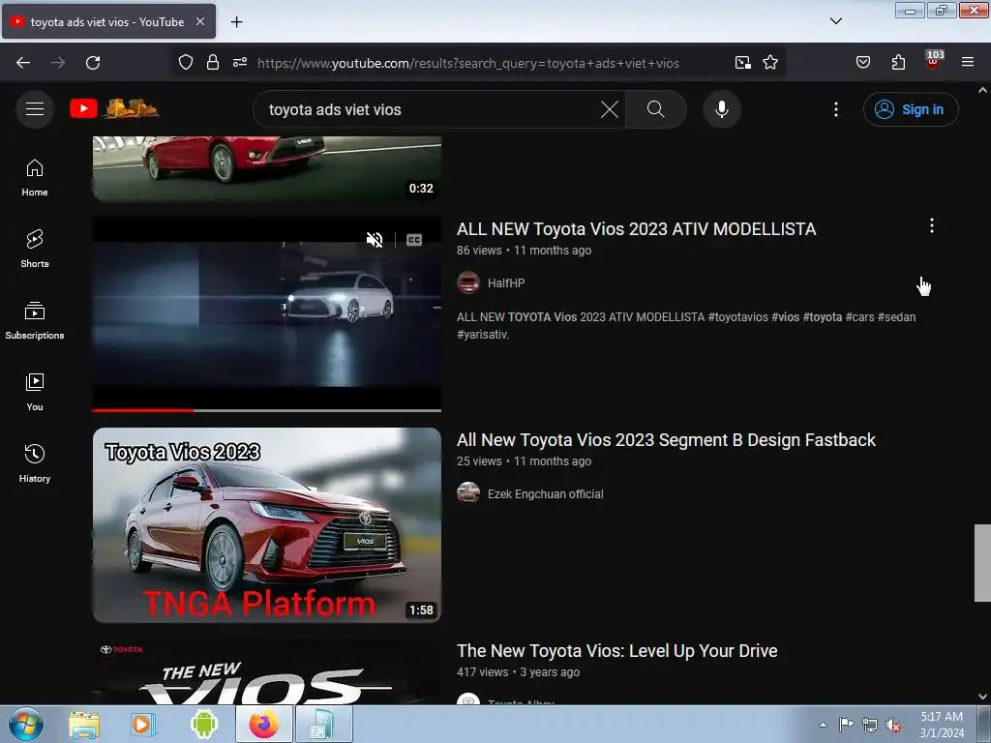Open HalfHP channel avatar
The width and height of the screenshot is (991, 743).
pyautogui.click(x=468, y=283)
